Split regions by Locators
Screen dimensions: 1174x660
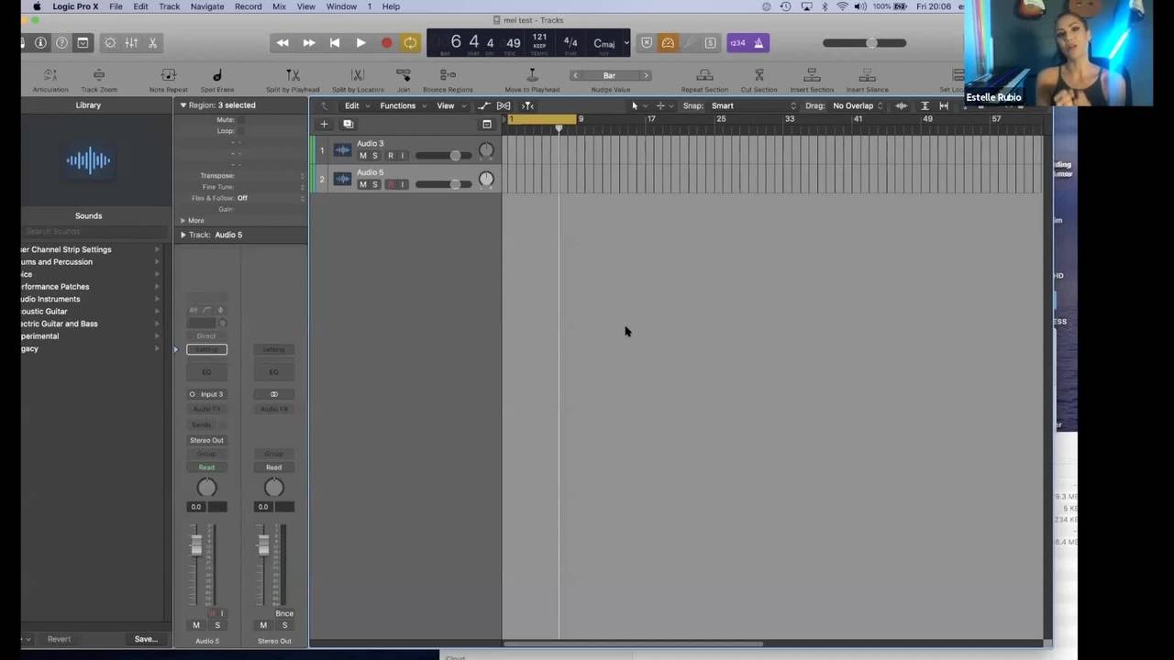tap(358, 80)
